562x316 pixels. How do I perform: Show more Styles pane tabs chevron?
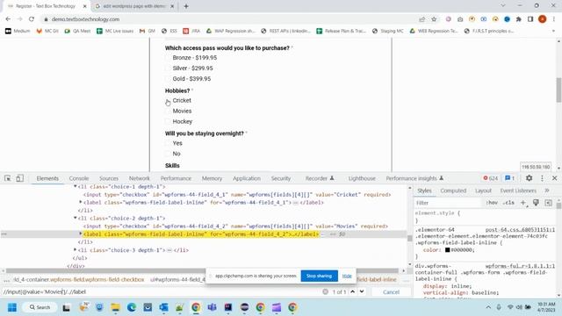pos(546,190)
